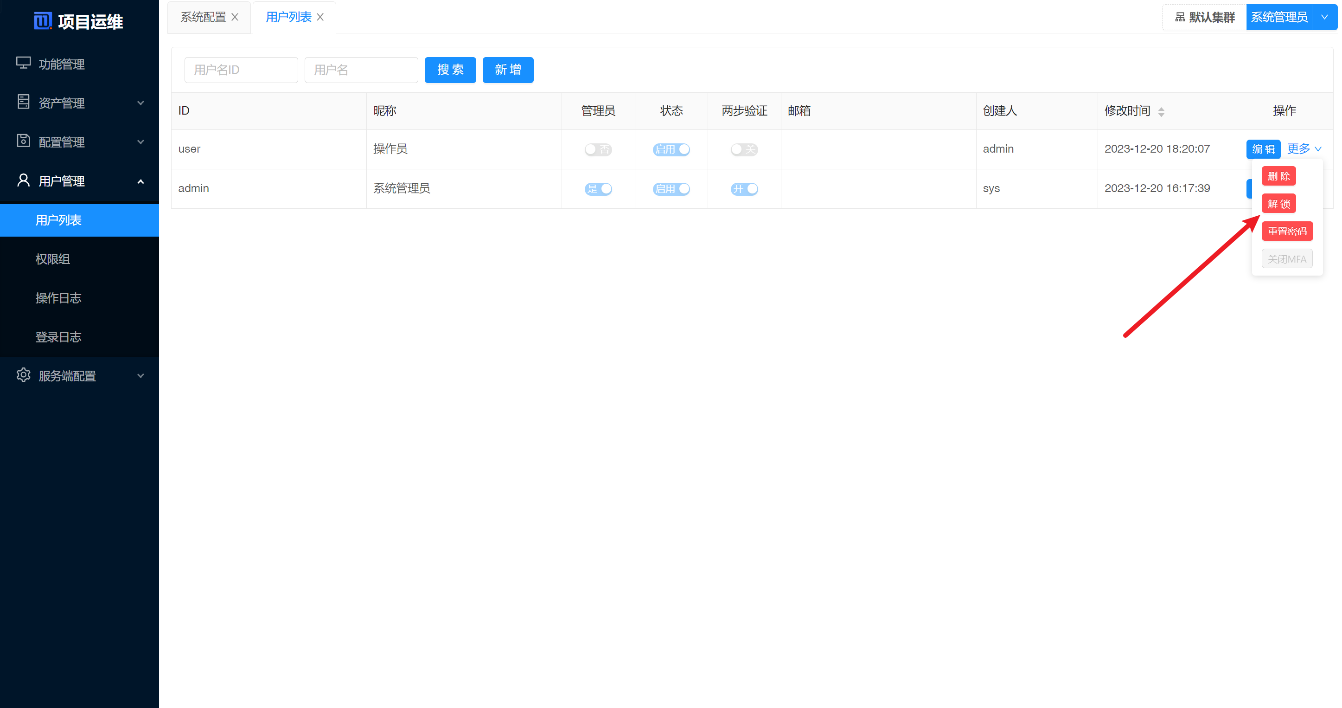The image size is (1342, 708).
Task: Click the 解锁 menu option
Action: click(x=1279, y=203)
